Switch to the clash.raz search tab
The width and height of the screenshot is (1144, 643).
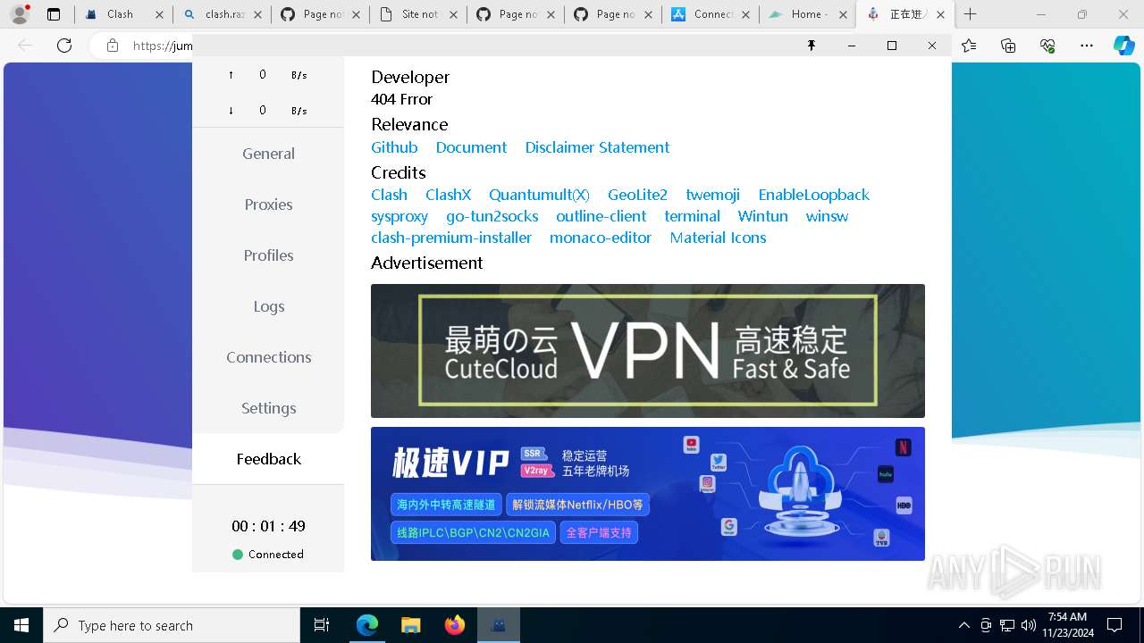[224, 14]
